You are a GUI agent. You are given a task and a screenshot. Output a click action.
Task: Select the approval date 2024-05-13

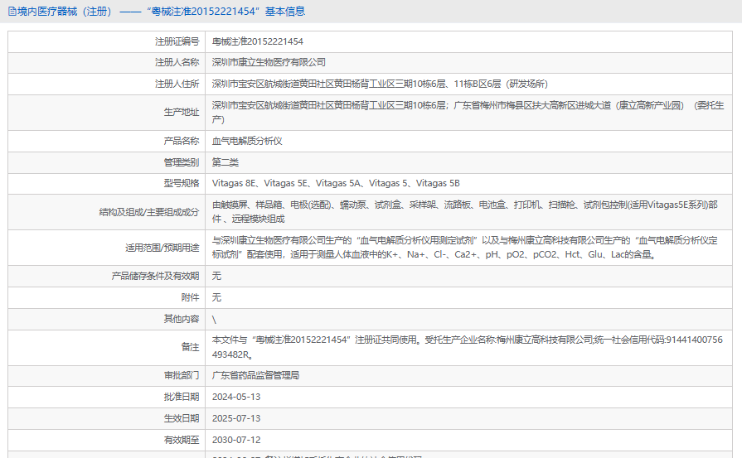[x=236, y=397]
